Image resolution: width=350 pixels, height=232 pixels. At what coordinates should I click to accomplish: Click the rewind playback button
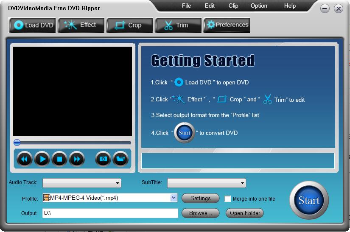(24, 159)
